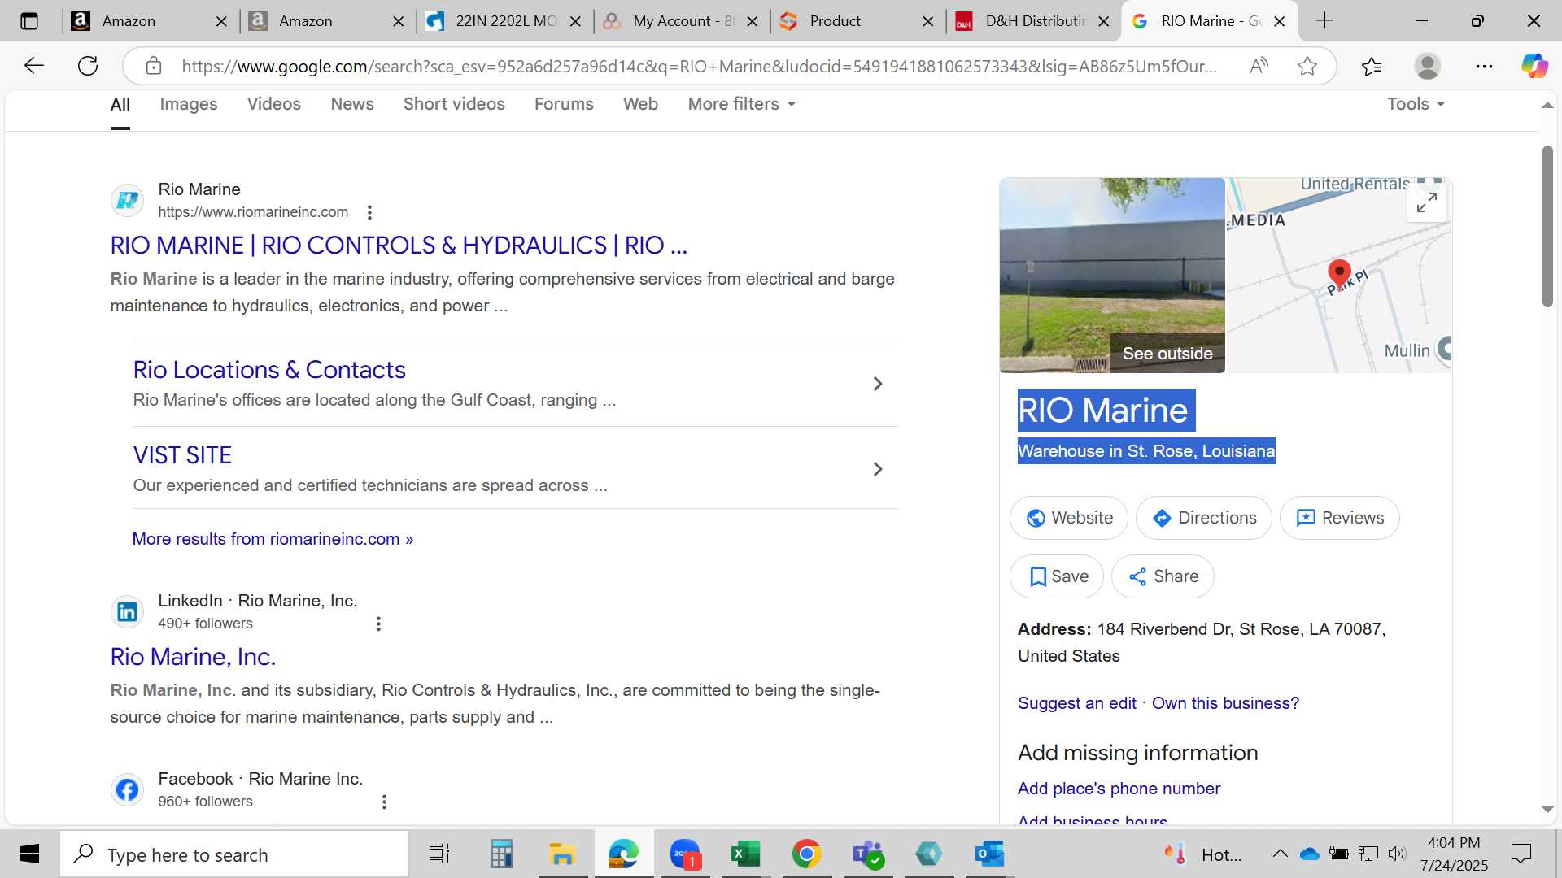Image resolution: width=1562 pixels, height=878 pixels.
Task: Click the Save button
Action: coord(1057,576)
